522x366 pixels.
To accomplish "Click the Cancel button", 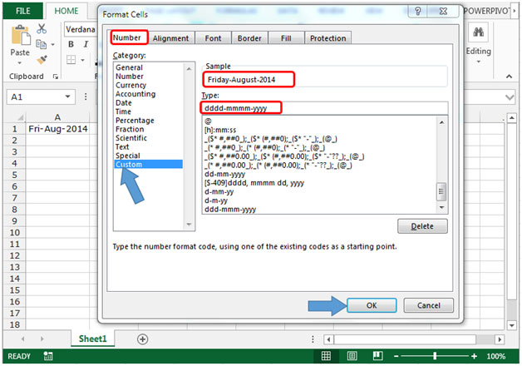I will (428, 305).
